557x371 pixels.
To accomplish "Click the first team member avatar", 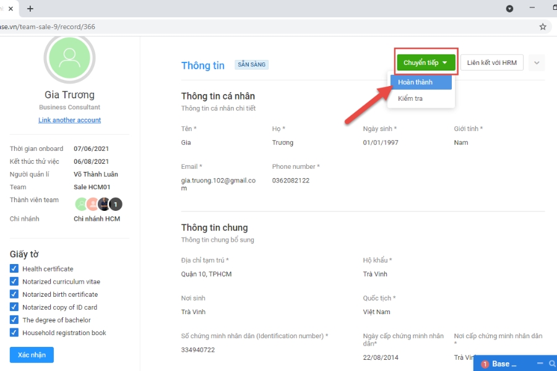I will point(81,204).
